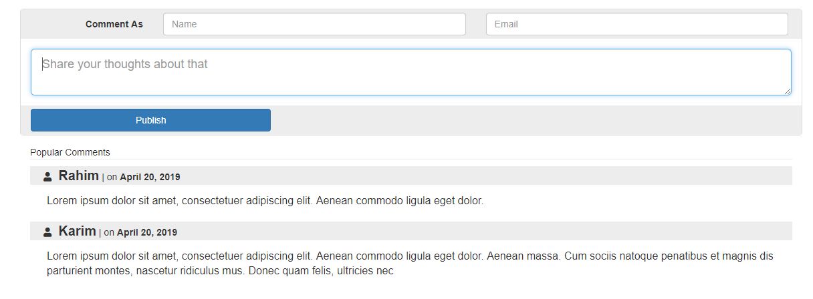This screenshot has width=813, height=299.
Task: Focus the Name input field
Action: tap(314, 24)
